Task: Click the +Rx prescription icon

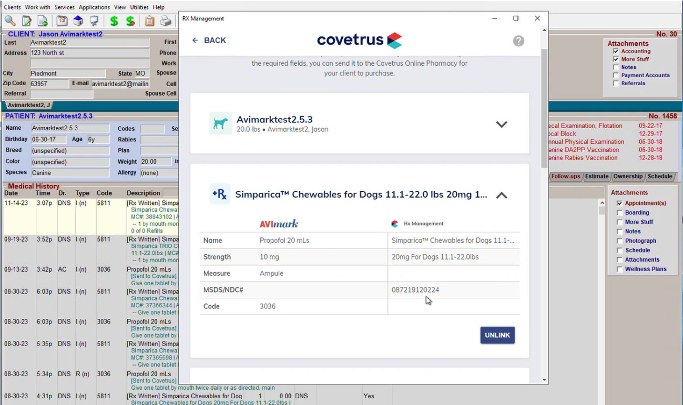Action: pos(220,194)
